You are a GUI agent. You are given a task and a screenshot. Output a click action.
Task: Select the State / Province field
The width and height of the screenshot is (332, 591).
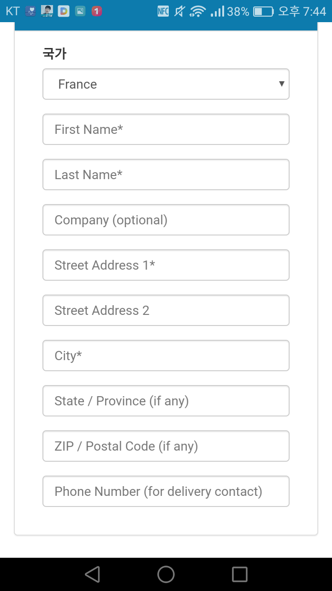166,401
